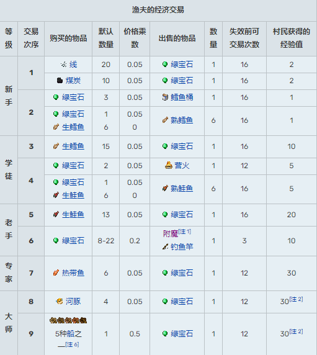This screenshot has height=355, width=317.
Task: Click the 失效前可交易次数 column header
Action: 244,38
